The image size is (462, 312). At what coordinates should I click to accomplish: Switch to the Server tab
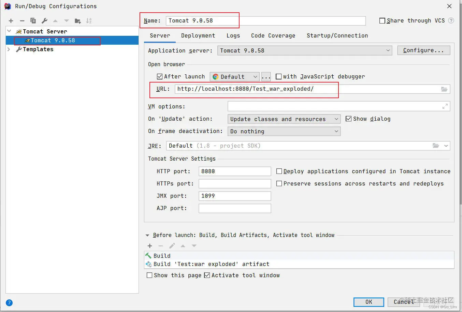160,36
